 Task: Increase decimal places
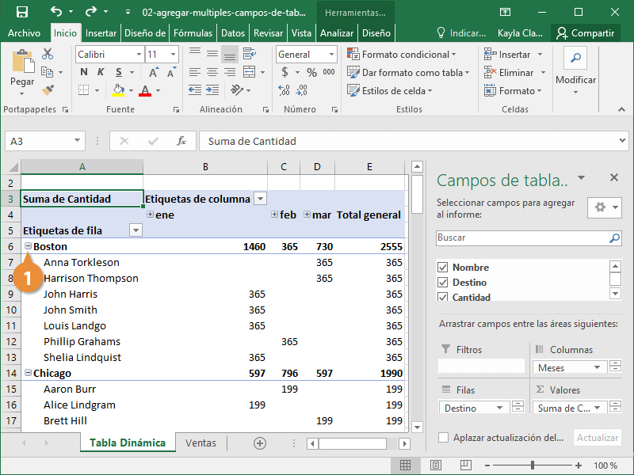tap(285, 90)
